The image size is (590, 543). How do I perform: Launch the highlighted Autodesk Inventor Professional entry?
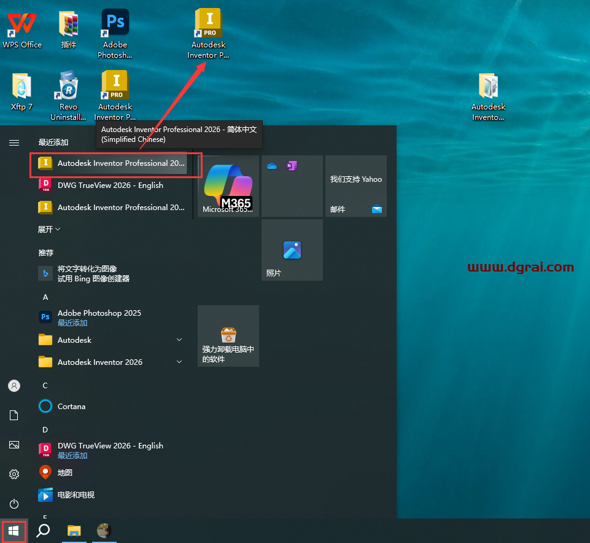pyautogui.click(x=112, y=163)
